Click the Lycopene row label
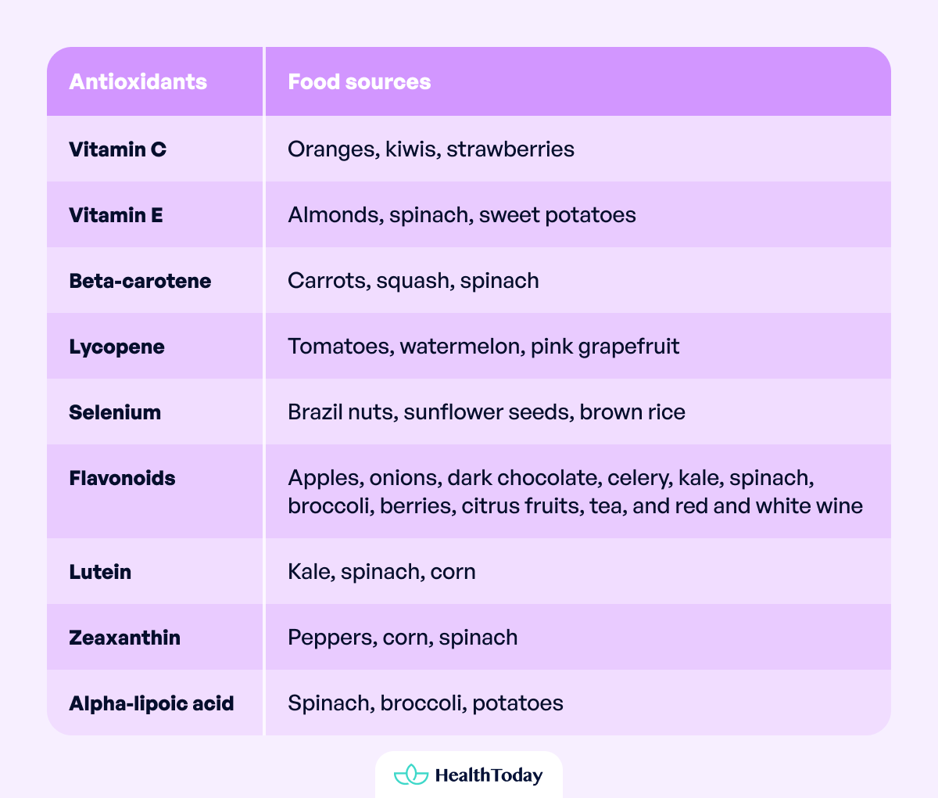 pyautogui.click(x=117, y=347)
